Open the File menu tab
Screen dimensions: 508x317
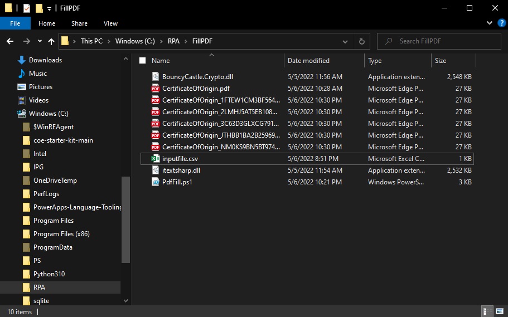point(15,23)
